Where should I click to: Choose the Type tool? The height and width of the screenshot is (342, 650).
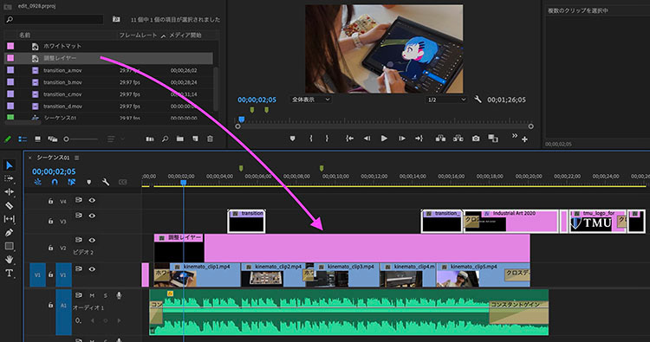click(x=9, y=273)
